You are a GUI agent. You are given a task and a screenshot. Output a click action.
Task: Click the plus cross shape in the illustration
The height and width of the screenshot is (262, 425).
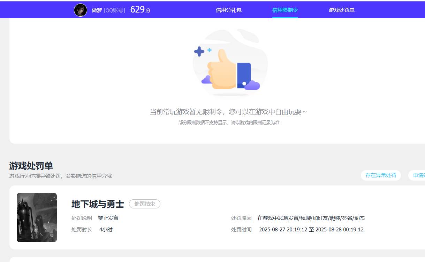(200, 51)
